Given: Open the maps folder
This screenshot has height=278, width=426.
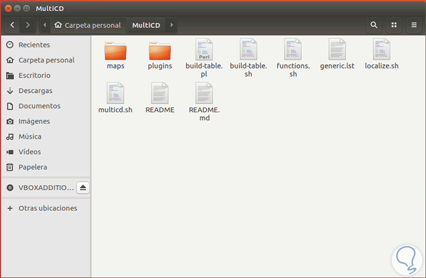Looking at the screenshot, I should tap(116, 51).
